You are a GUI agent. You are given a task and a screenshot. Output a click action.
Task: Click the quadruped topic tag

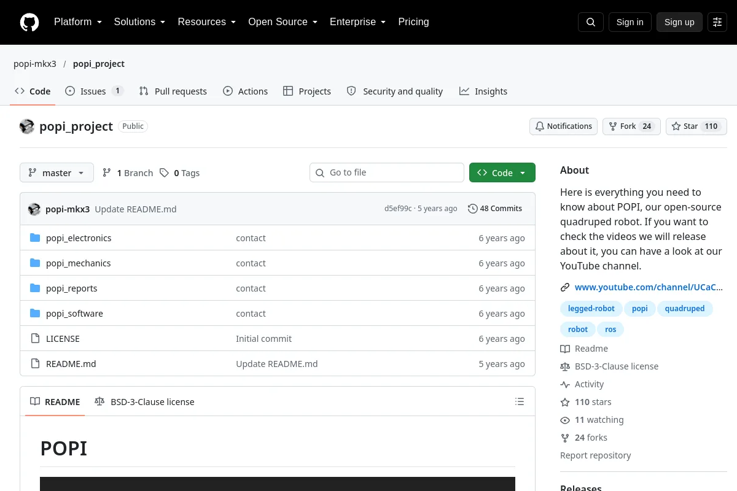click(x=685, y=309)
